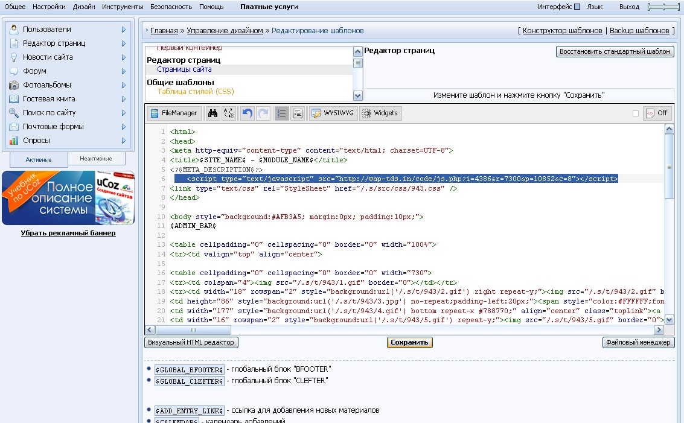Toggle line numbers icon in the toolbar
The image size is (684, 423).
point(282,113)
